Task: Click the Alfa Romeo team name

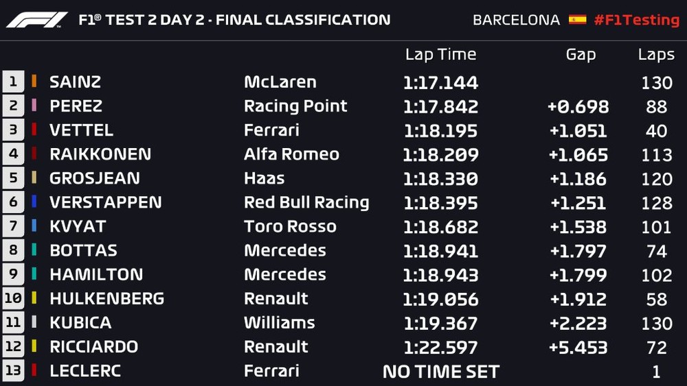Action: click(291, 154)
